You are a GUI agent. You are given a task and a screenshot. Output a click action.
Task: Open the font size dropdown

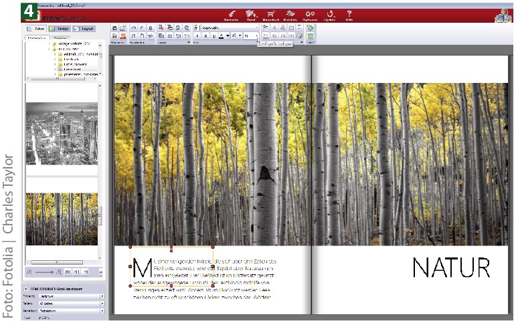[x=257, y=35]
